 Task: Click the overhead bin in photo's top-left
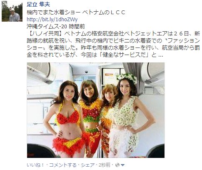pos(40,73)
